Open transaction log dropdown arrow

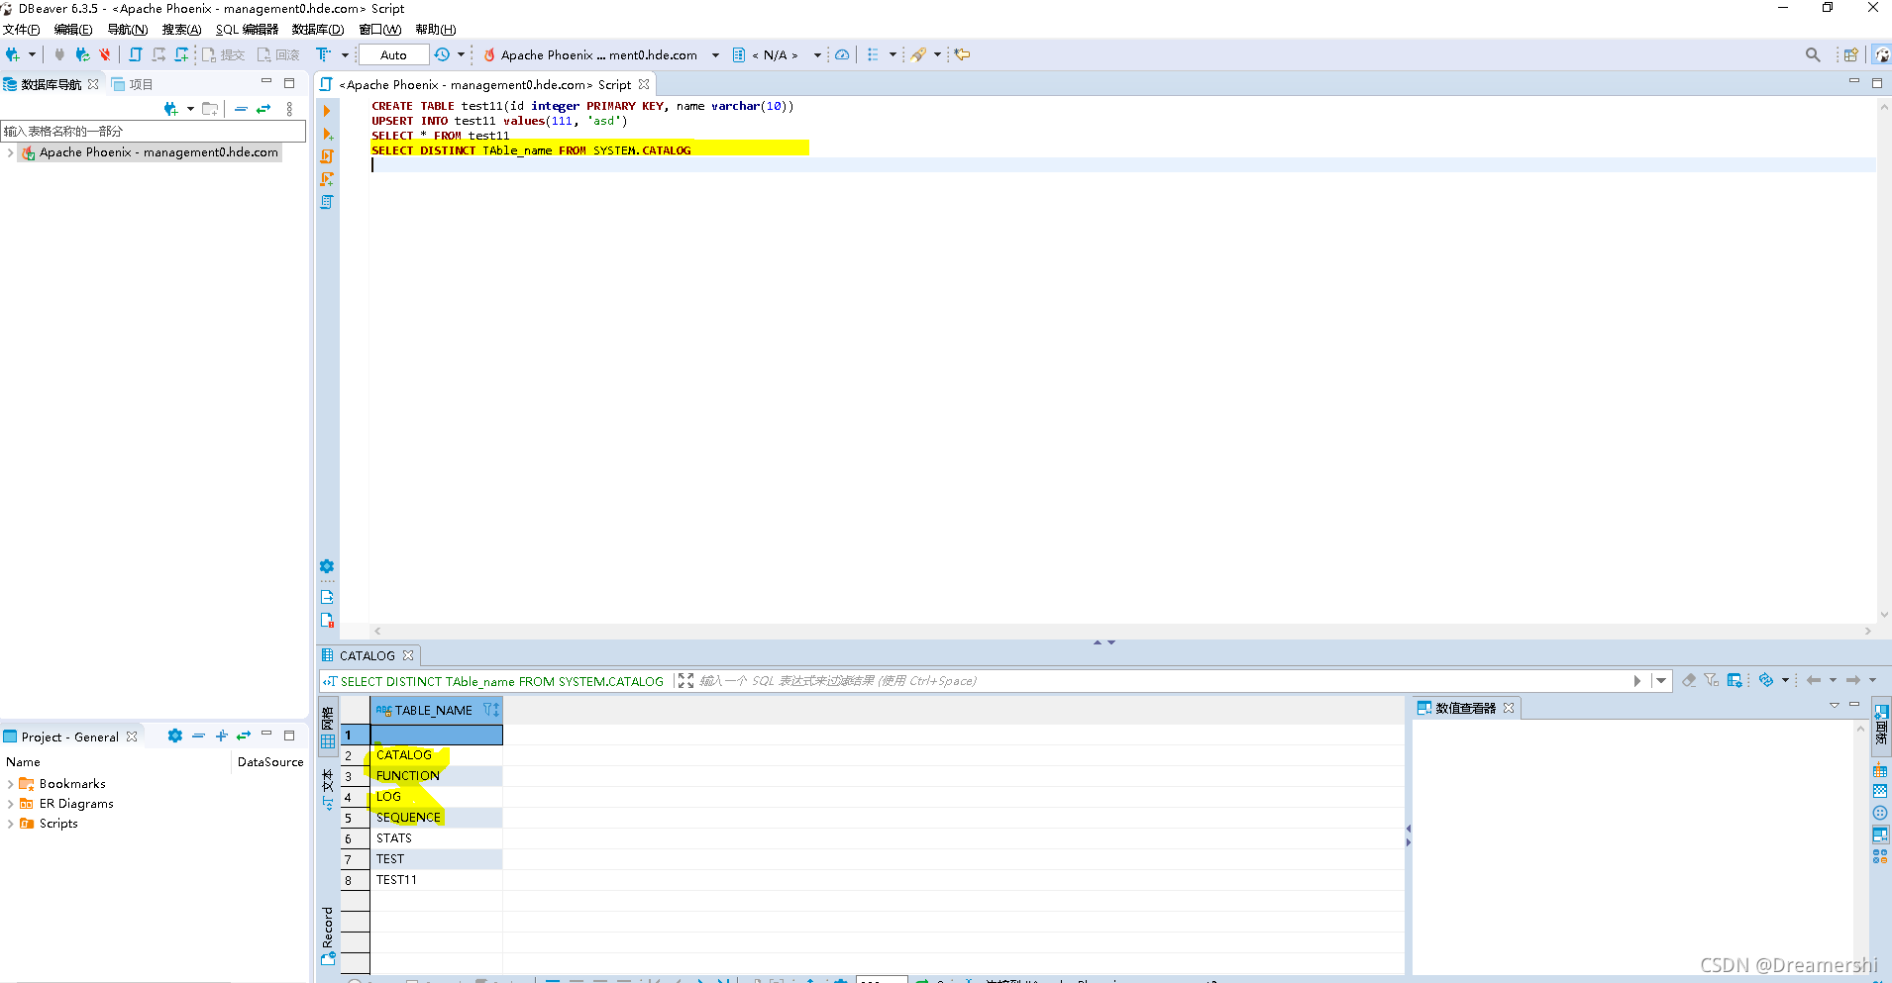pyautogui.click(x=461, y=54)
